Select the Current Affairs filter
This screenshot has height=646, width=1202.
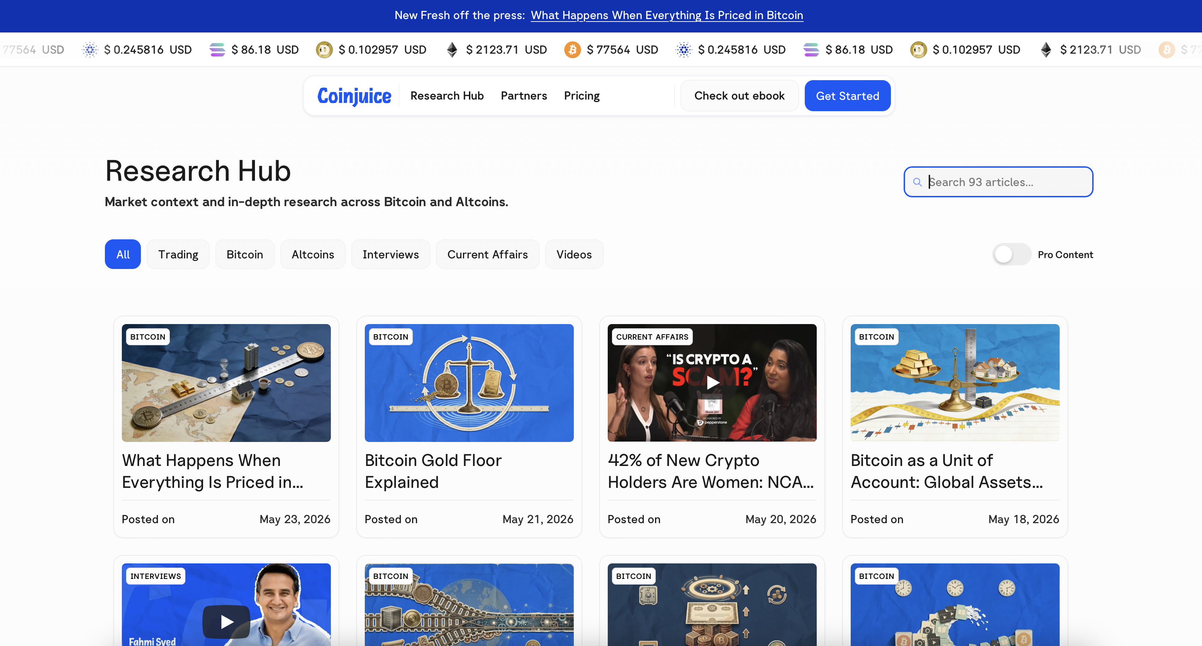pyautogui.click(x=488, y=254)
